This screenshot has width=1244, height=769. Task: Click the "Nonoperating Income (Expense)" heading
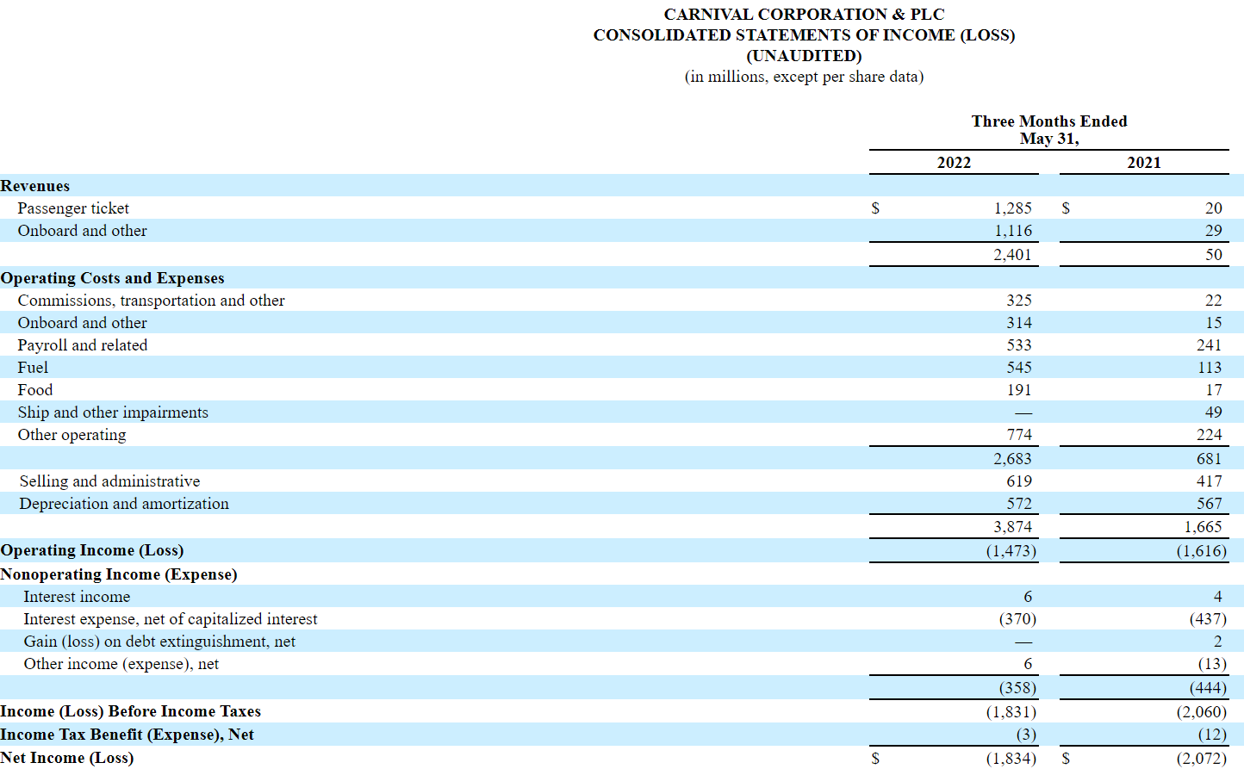pos(119,574)
